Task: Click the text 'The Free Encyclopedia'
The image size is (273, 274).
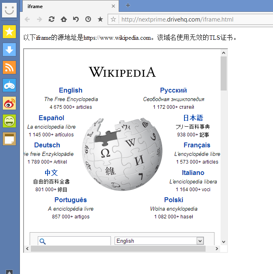Action: coord(71,99)
